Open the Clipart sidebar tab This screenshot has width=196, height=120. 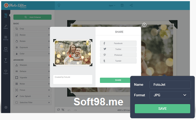[6, 72]
